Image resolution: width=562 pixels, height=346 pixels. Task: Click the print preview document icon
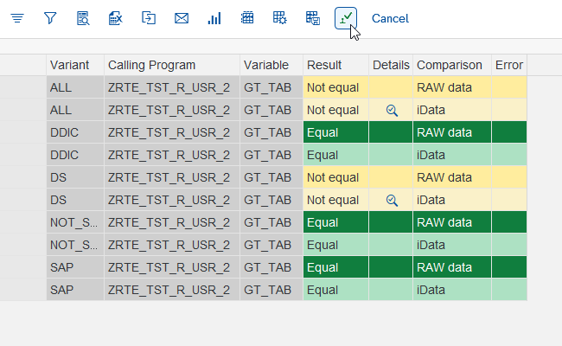coord(83,18)
